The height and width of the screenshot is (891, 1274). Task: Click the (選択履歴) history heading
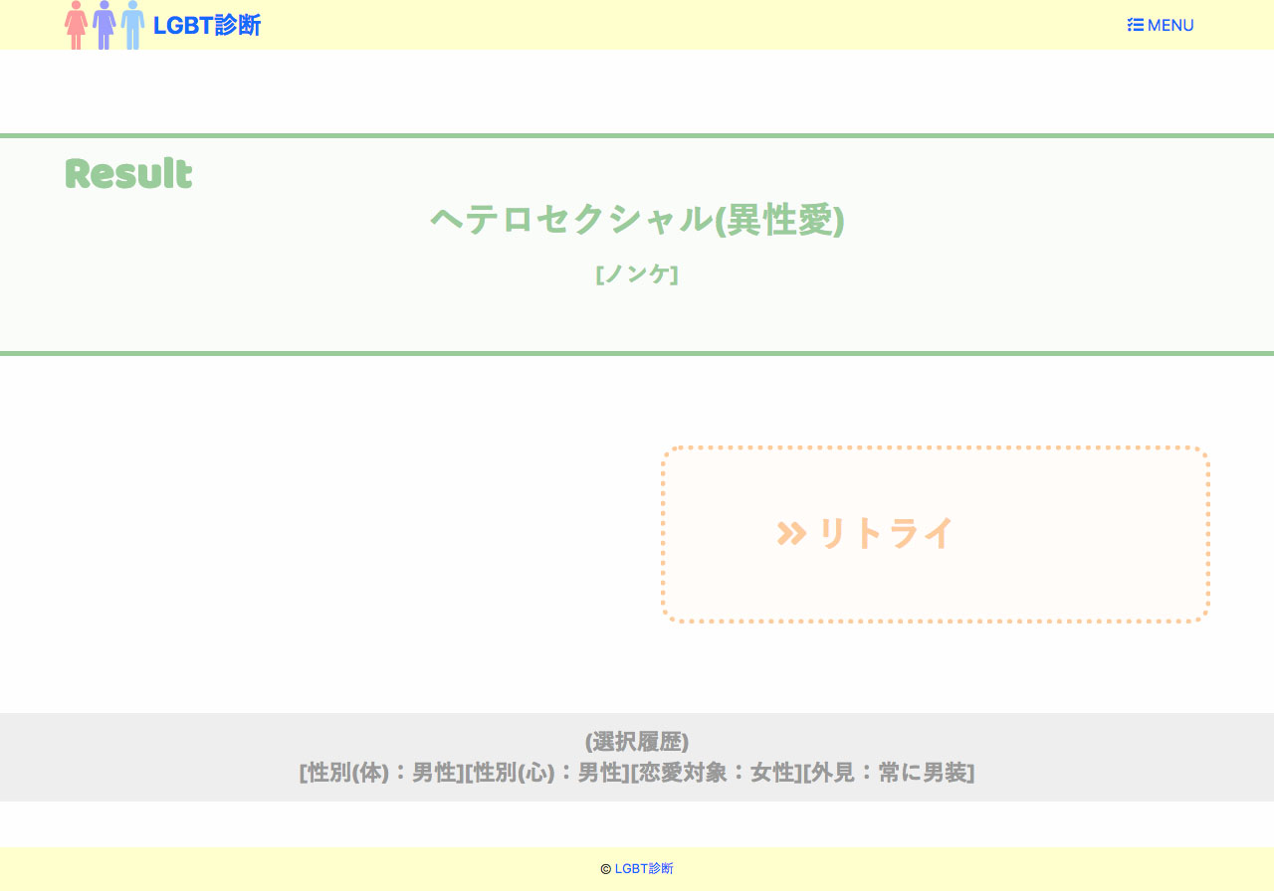tap(637, 742)
